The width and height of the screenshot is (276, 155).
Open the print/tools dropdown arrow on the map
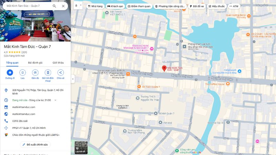pyautogui.click(x=81, y=6)
